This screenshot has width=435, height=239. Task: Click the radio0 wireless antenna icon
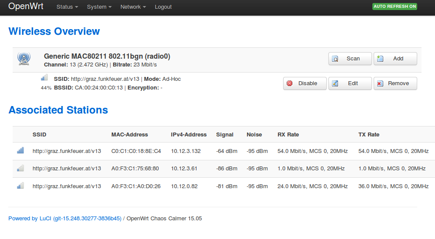(23, 59)
